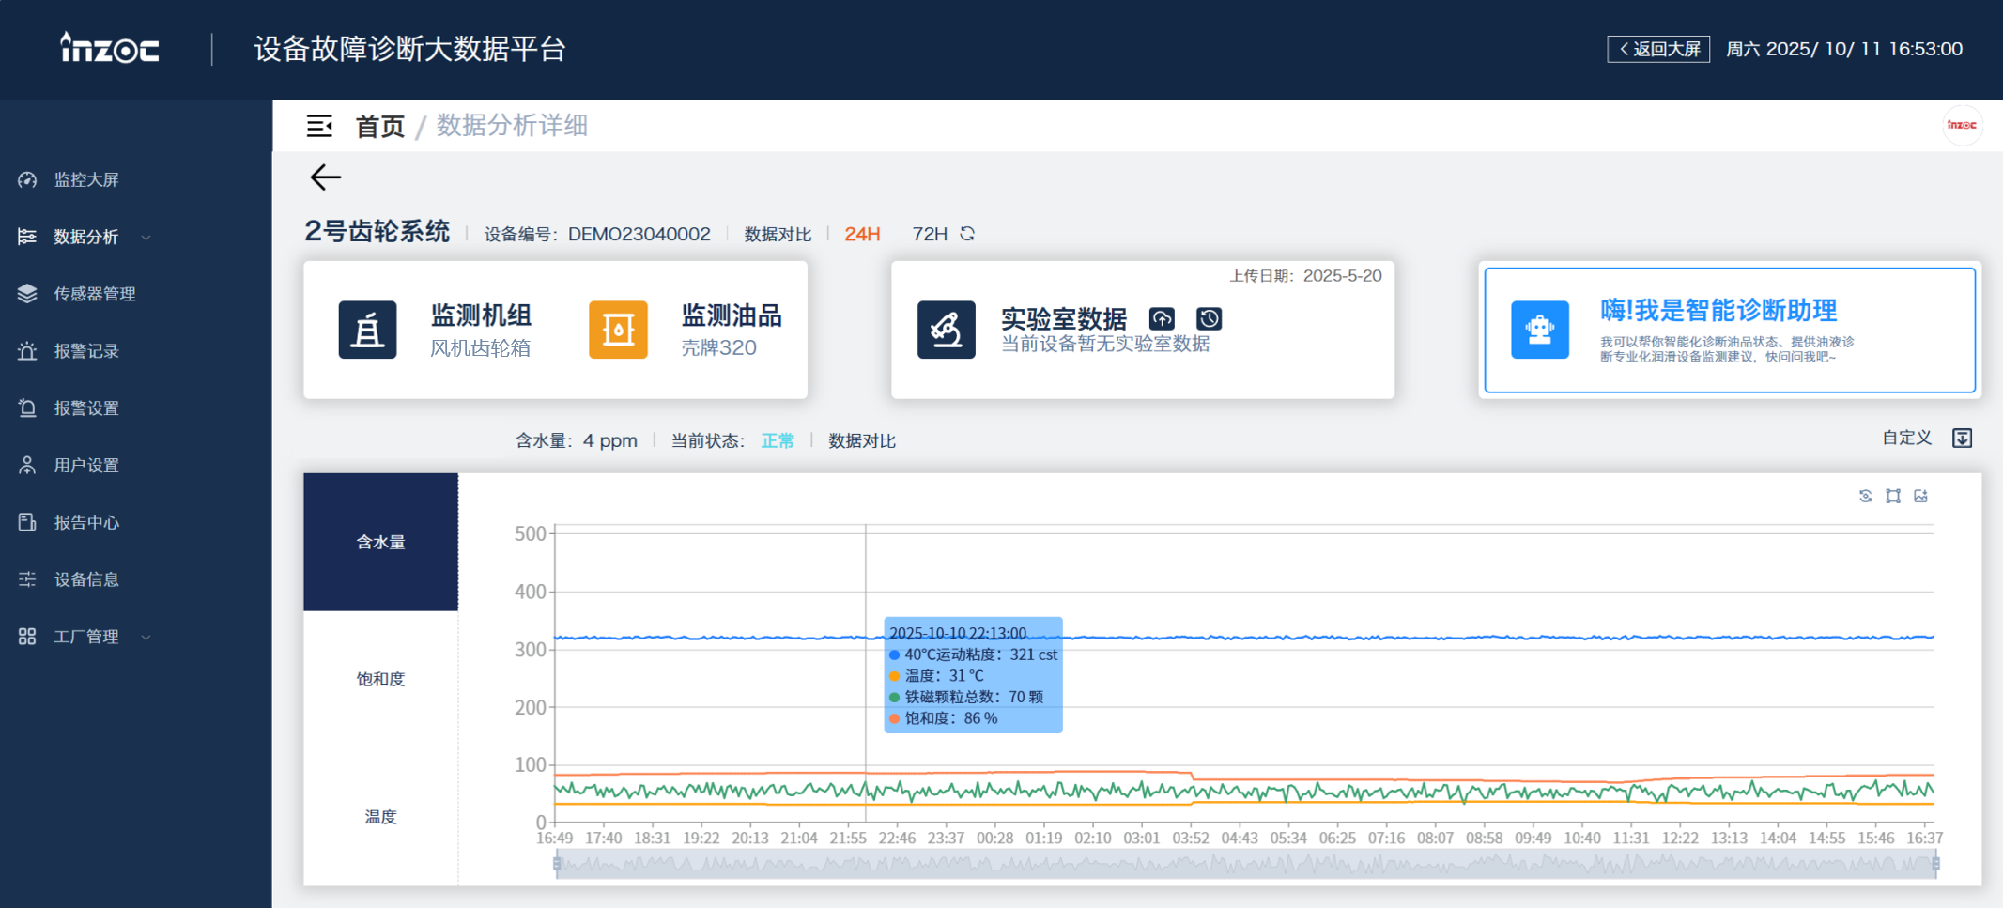Save the chart as an image
The height and width of the screenshot is (908, 2003).
pyautogui.click(x=1921, y=496)
